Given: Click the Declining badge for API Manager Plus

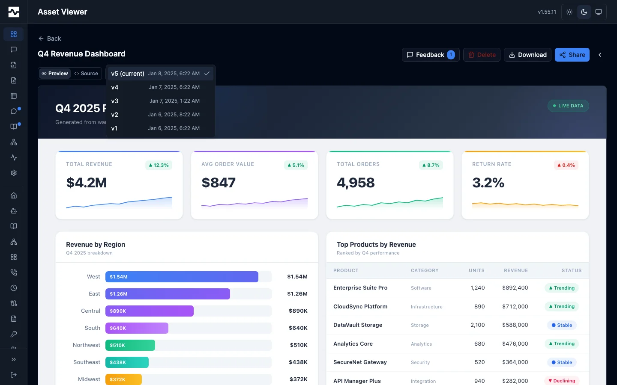Looking at the screenshot, I should tap(562, 381).
